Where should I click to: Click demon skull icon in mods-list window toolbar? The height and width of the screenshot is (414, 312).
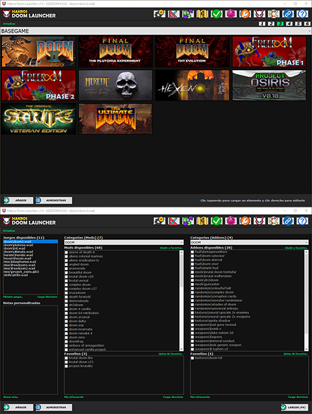[x=259, y=221]
